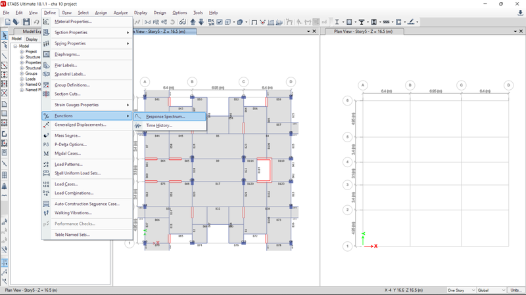Viewport: 526px width, 295px height.
Task: Click the Diaphragms icon in menu
Action: click(x=46, y=54)
